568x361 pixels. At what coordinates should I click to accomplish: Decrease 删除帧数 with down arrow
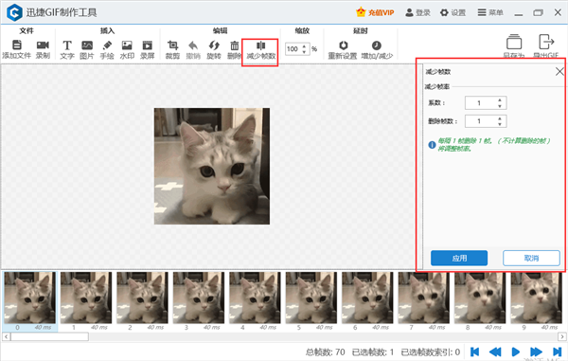click(x=500, y=124)
